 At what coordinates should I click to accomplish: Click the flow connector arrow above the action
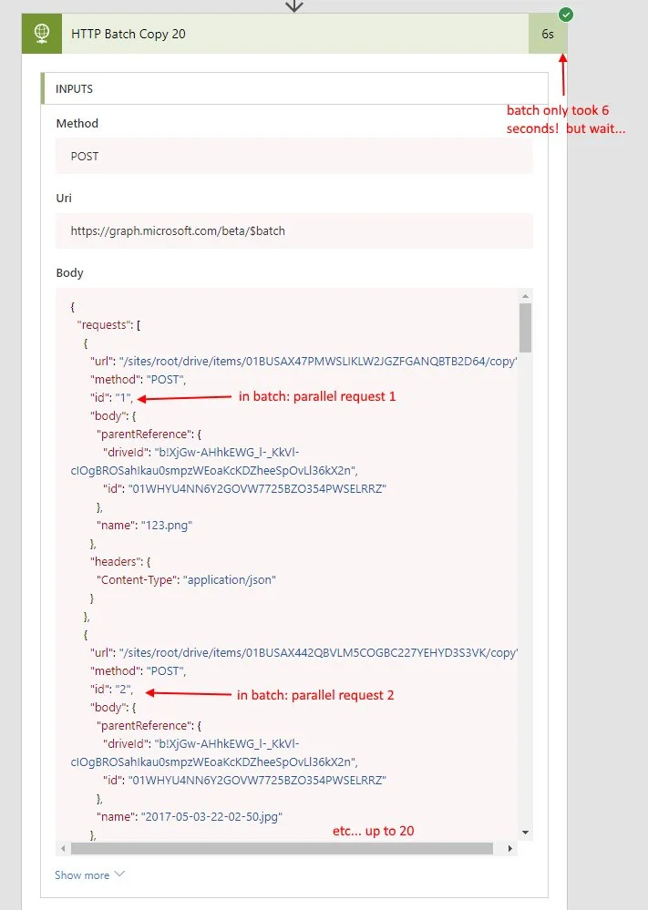[x=294, y=5]
